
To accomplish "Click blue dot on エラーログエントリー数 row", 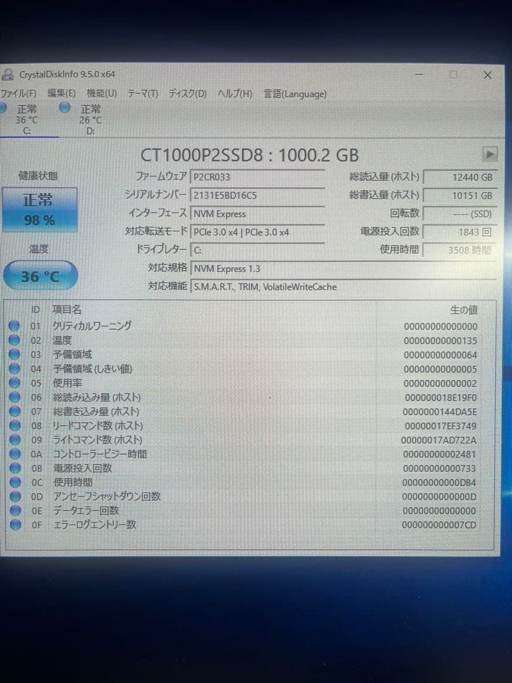I will tap(15, 524).
